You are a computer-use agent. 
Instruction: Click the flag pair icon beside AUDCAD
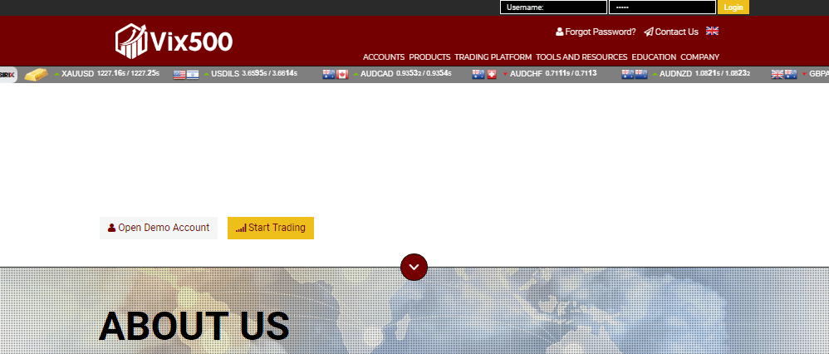[336, 74]
